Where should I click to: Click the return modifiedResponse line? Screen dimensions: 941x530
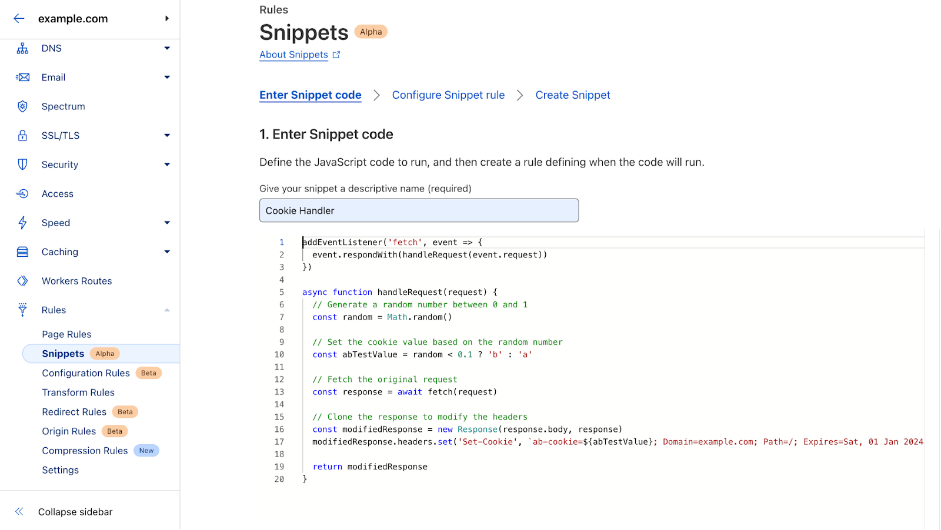(370, 467)
